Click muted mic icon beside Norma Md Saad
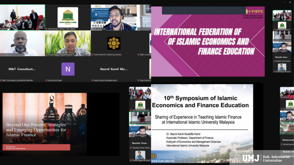Screen dimensions: 294x165 (x=47, y=80)
